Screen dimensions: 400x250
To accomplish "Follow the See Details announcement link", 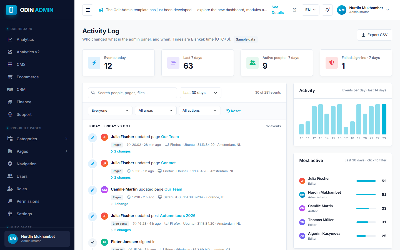I will point(277,10).
